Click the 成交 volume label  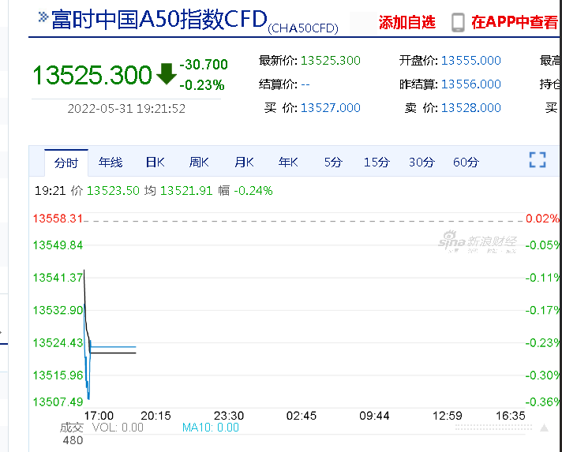(71, 428)
